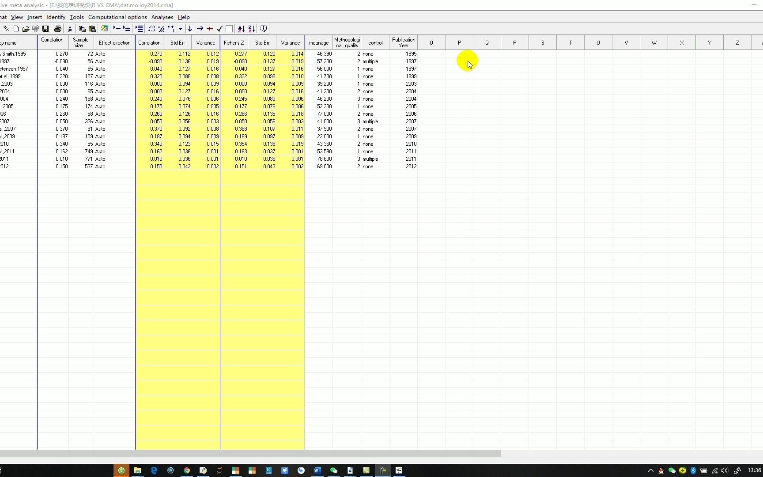The width and height of the screenshot is (763, 477).
Task: Select empty column T header
Action: point(570,42)
